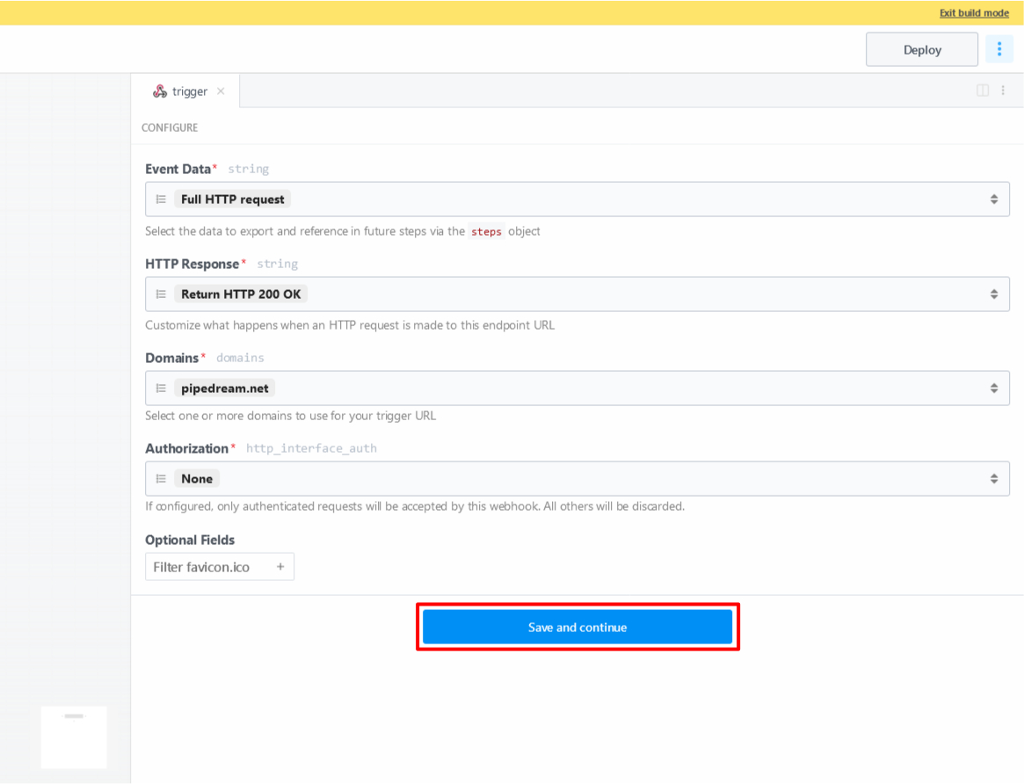The width and height of the screenshot is (1024, 784).
Task: Click the list icon in HTTP Response field
Action: (x=161, y=294)
